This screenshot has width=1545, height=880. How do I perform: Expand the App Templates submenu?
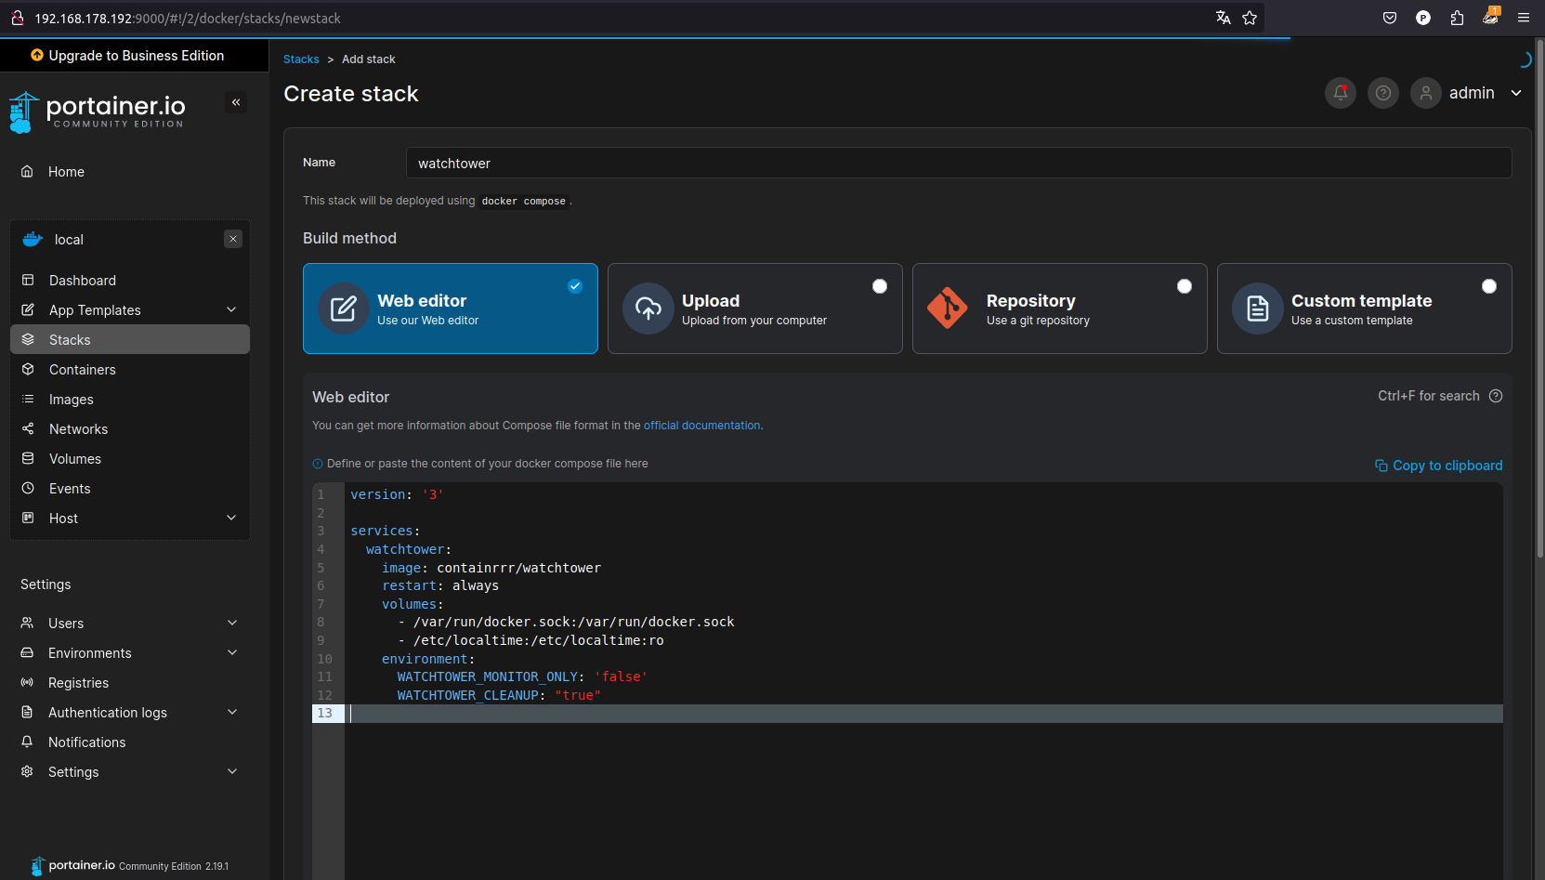coord(231,309)
